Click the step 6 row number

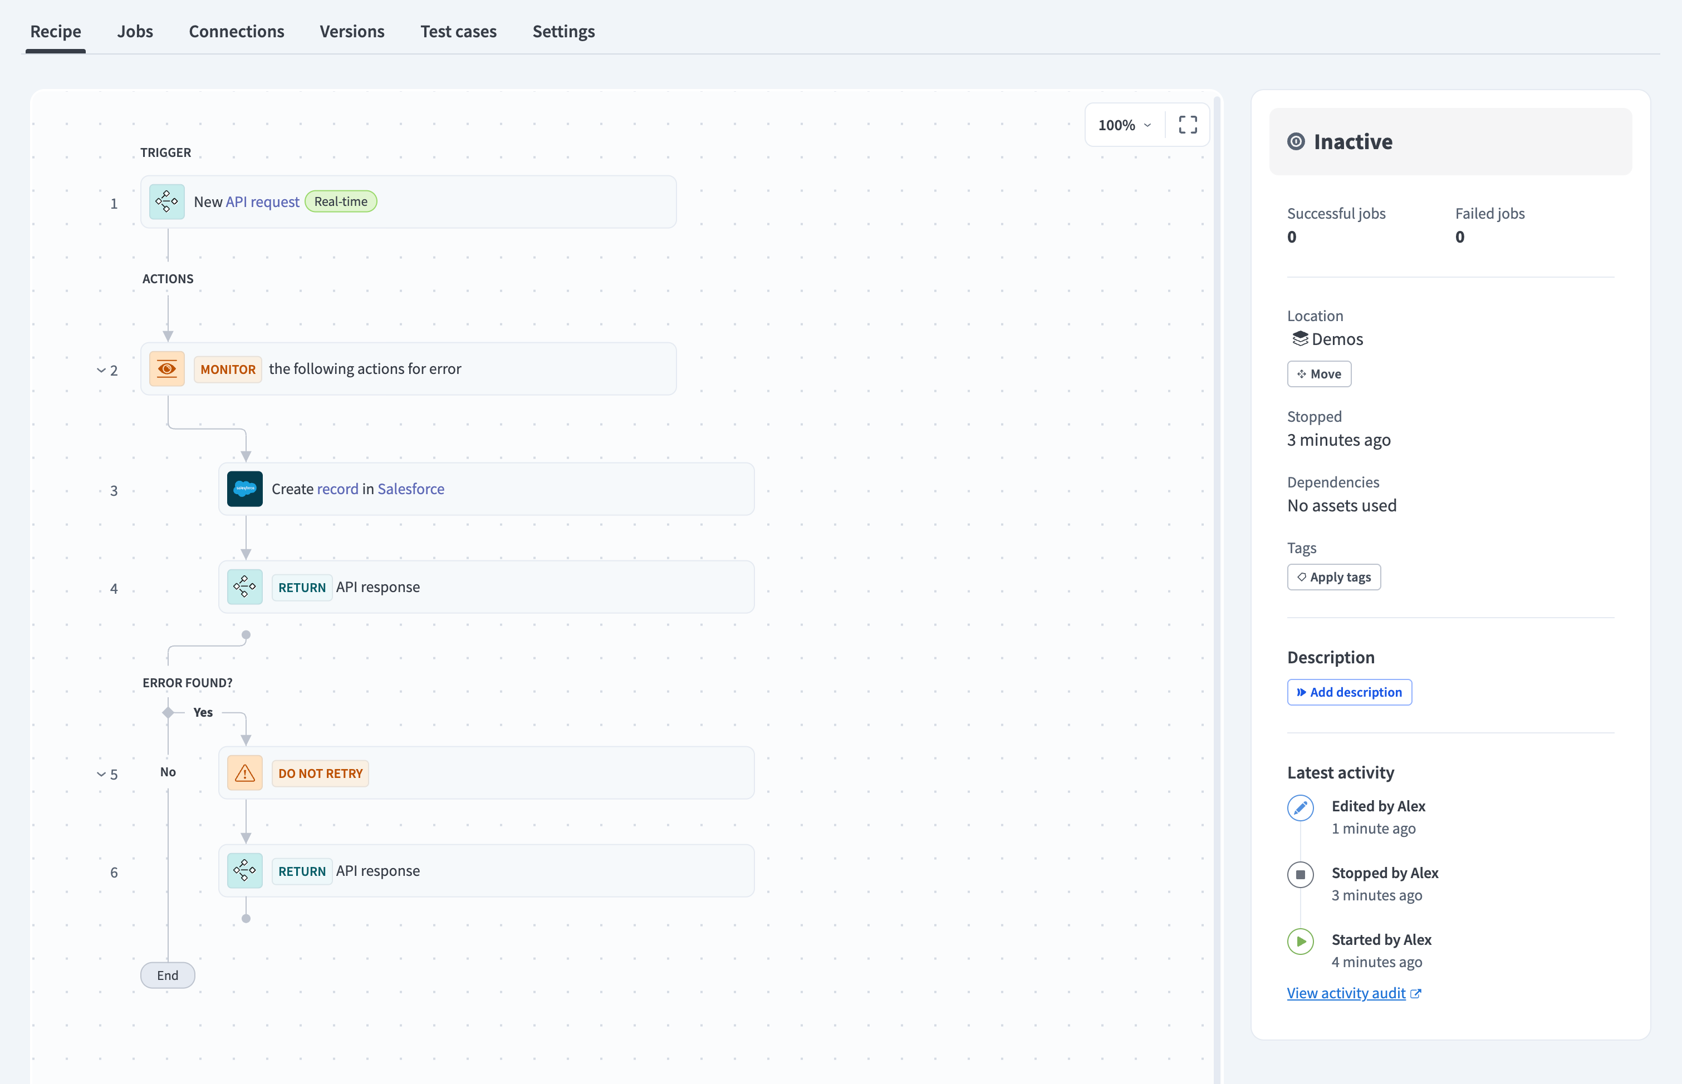pyautogui.click(x=114, y=873)
